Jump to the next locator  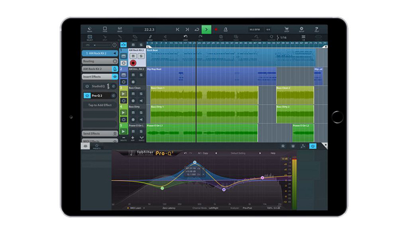(187, 29)
